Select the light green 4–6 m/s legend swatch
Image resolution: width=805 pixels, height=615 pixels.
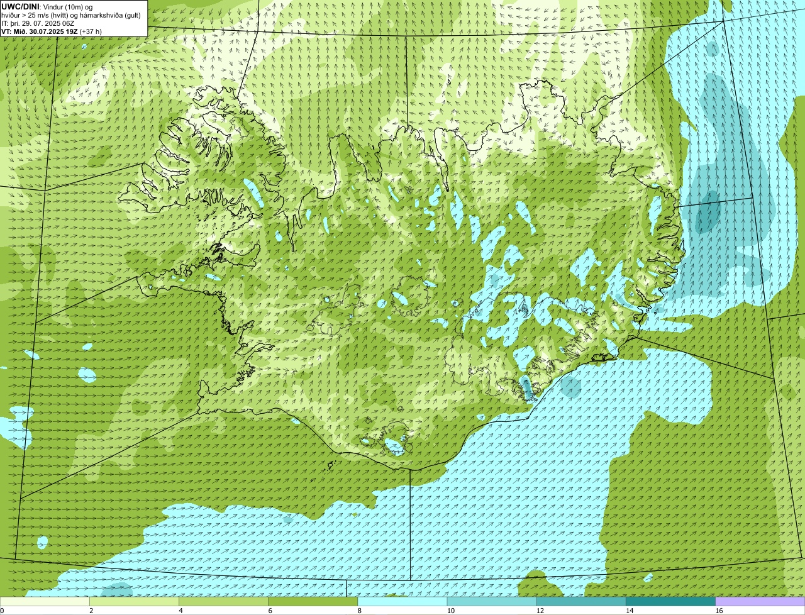(223, 601)
